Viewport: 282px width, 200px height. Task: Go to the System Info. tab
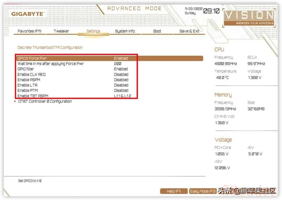[x=125, y=31]
